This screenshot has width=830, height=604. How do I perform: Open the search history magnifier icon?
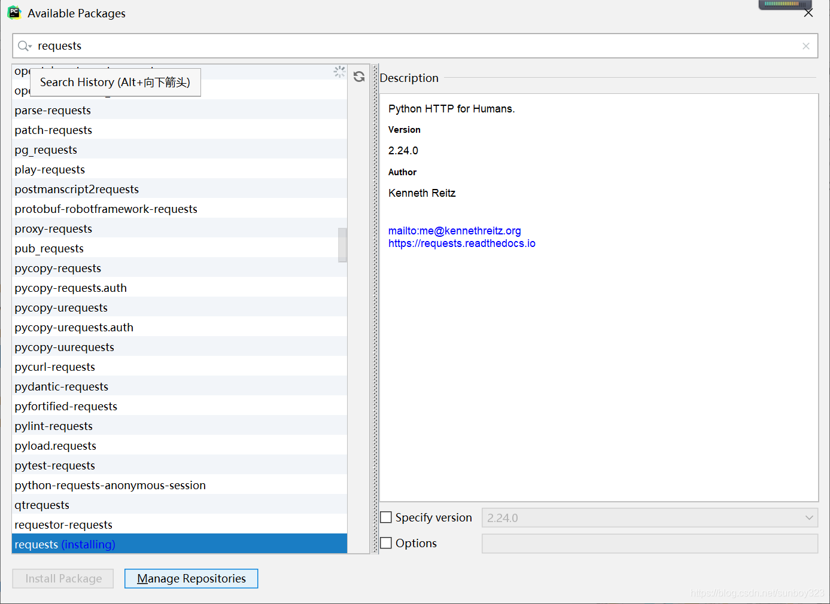25,46
